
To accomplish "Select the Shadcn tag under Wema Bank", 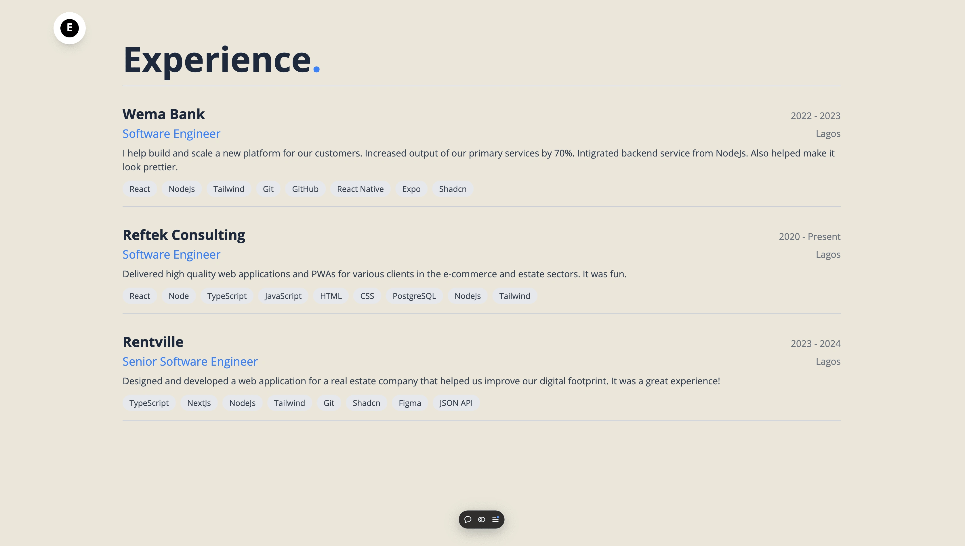I will pos(453,189).
